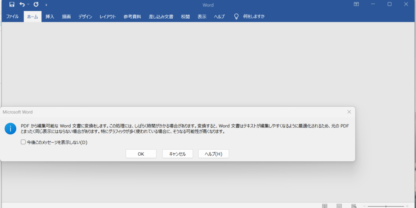Open the Customize Quick Access Toolbar dropdown
Viewport: 416px width, 208px height.
[x=46, y=5]
